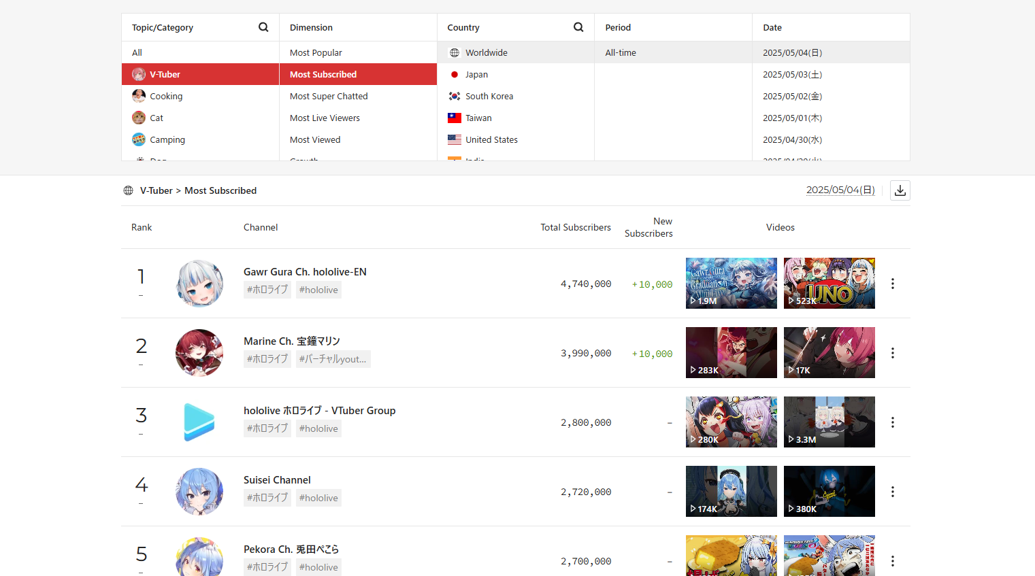Screen dimensions: 1035x576
Task: Click #hololive tag under Suisei Channel
Action: (x=318, y=498)
